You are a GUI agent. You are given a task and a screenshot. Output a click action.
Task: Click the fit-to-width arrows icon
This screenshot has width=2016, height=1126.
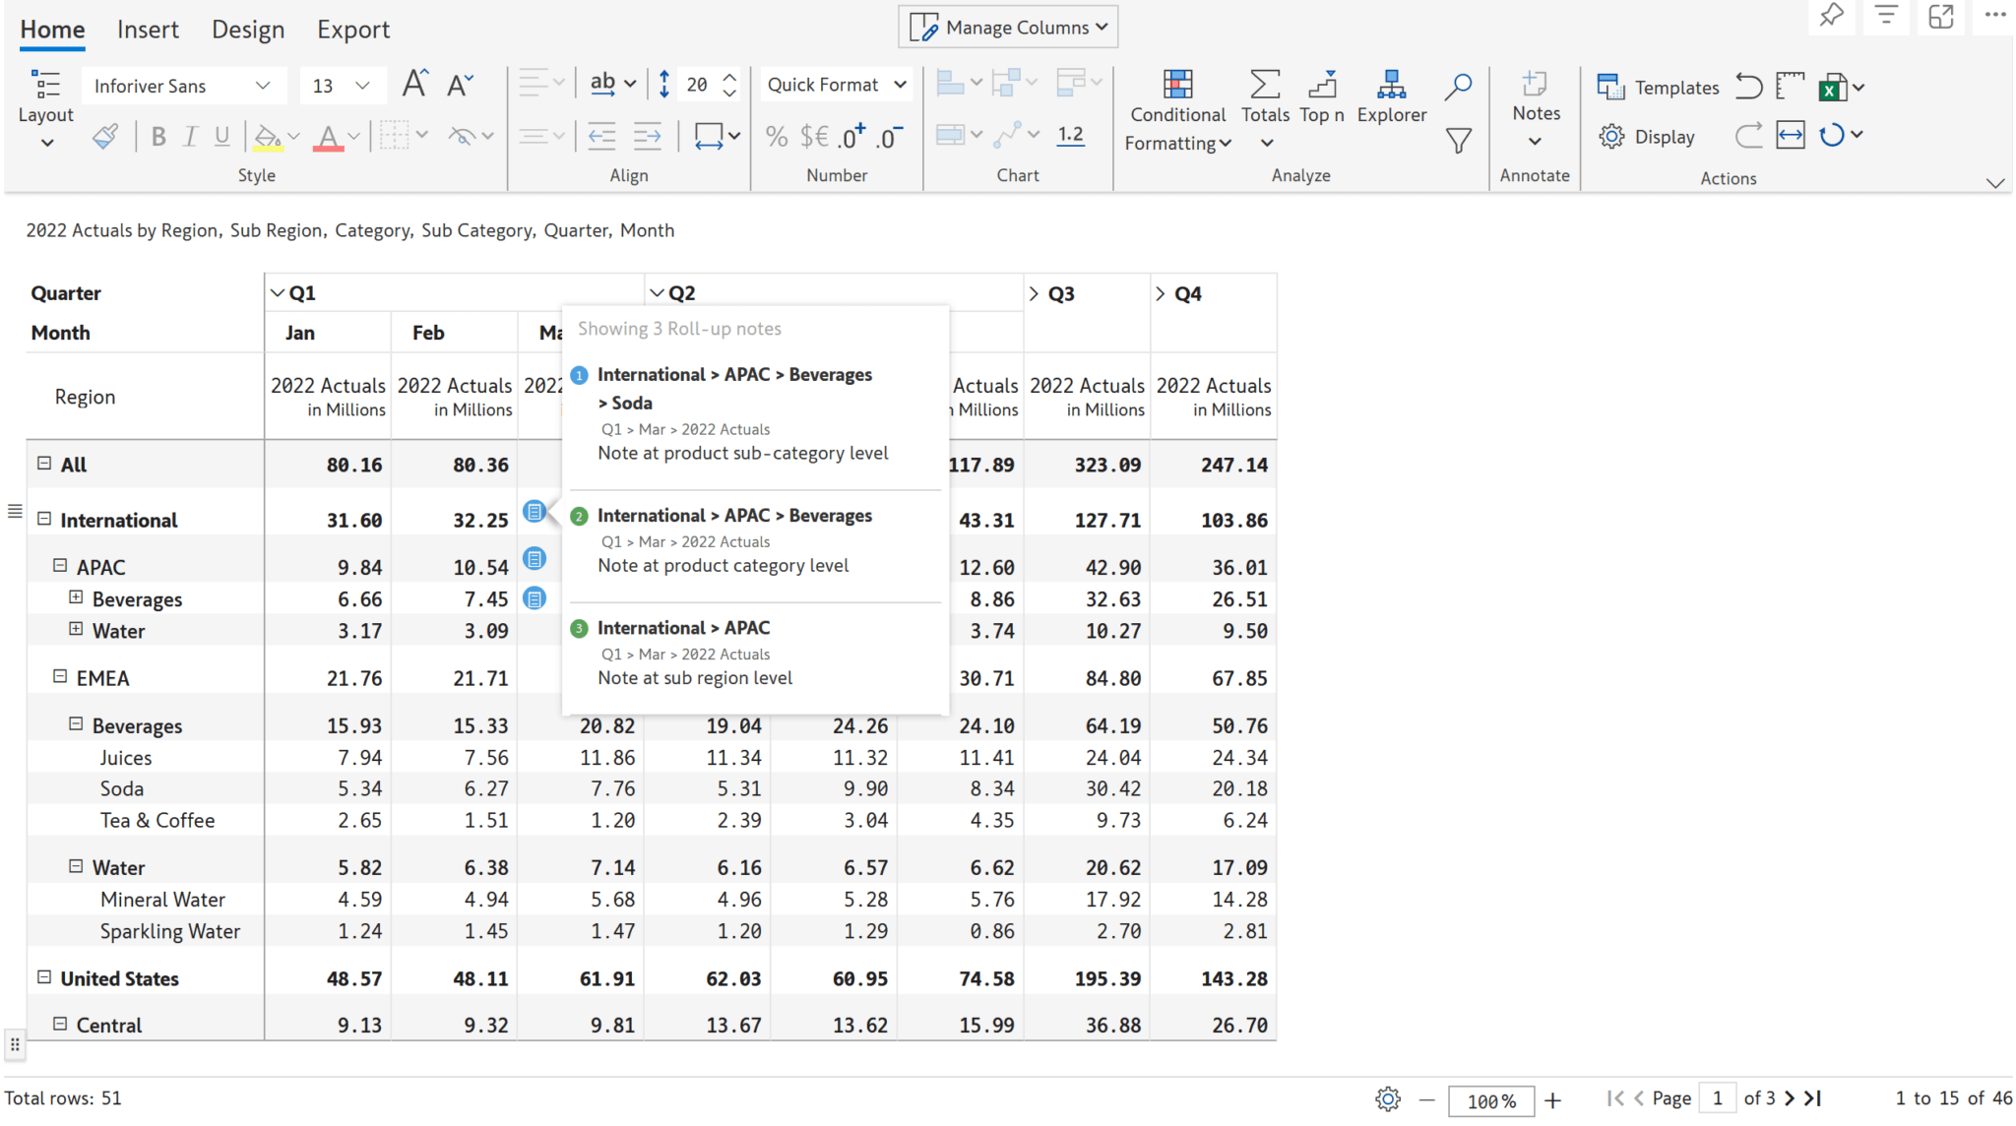(1791, 135)
